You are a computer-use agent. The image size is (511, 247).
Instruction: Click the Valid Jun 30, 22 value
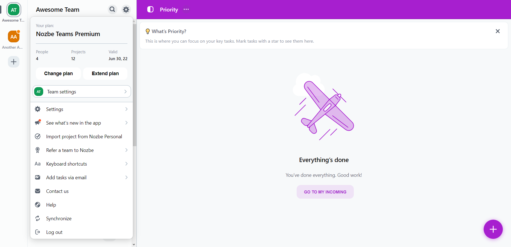(x=118, y=58)
